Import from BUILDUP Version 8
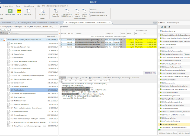 56,13
